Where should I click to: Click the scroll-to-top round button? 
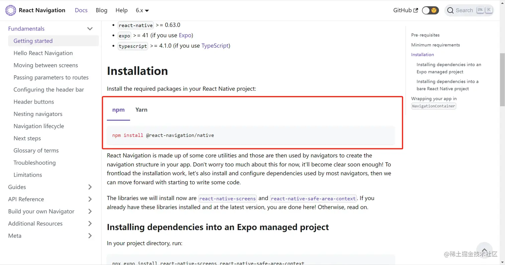point(484,250)
